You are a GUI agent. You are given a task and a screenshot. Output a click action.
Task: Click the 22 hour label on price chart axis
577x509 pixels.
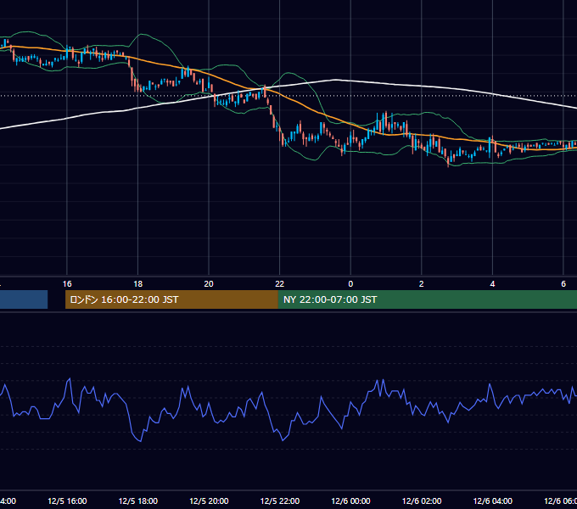tap(280, 284)
